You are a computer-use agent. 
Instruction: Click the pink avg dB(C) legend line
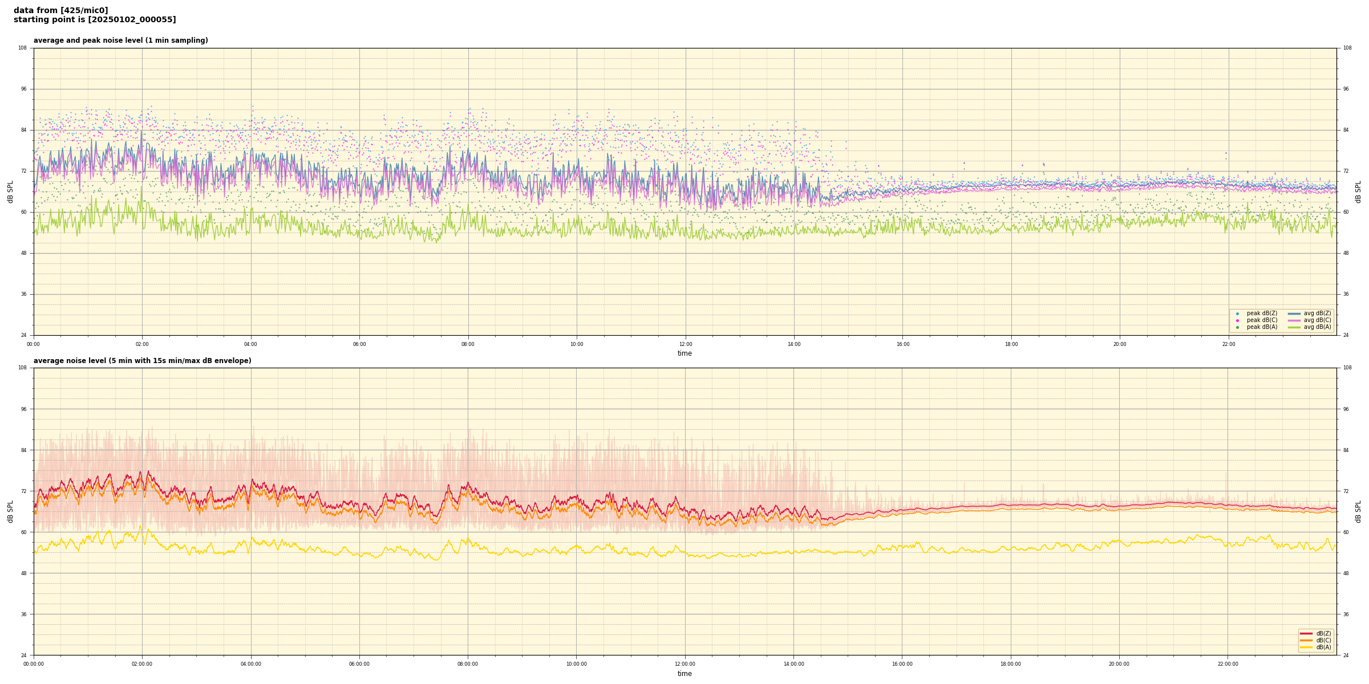[x=1294, y=320]
